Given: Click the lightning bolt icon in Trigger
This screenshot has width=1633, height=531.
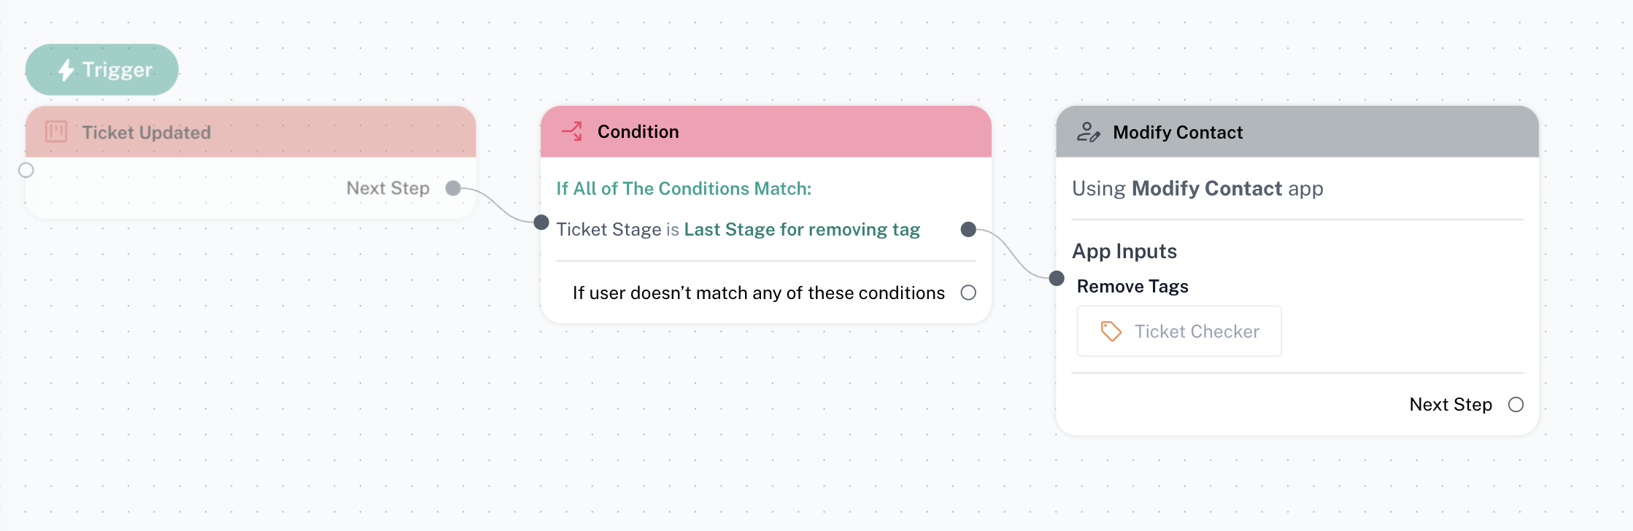Looking at the screenshot, I should [66, 70].
